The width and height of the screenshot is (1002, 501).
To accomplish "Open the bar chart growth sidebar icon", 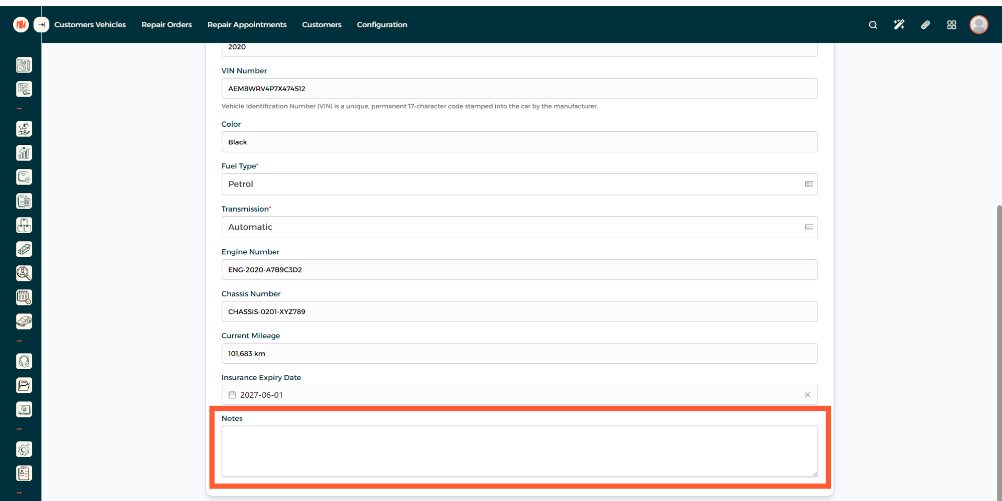I will coord(24,153).
